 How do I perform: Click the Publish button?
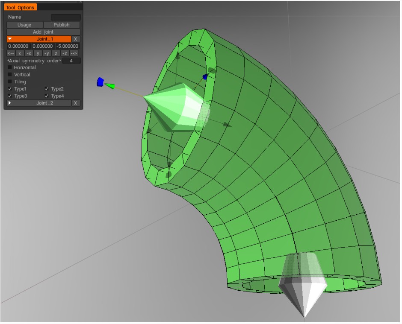(x=62, y=25)
